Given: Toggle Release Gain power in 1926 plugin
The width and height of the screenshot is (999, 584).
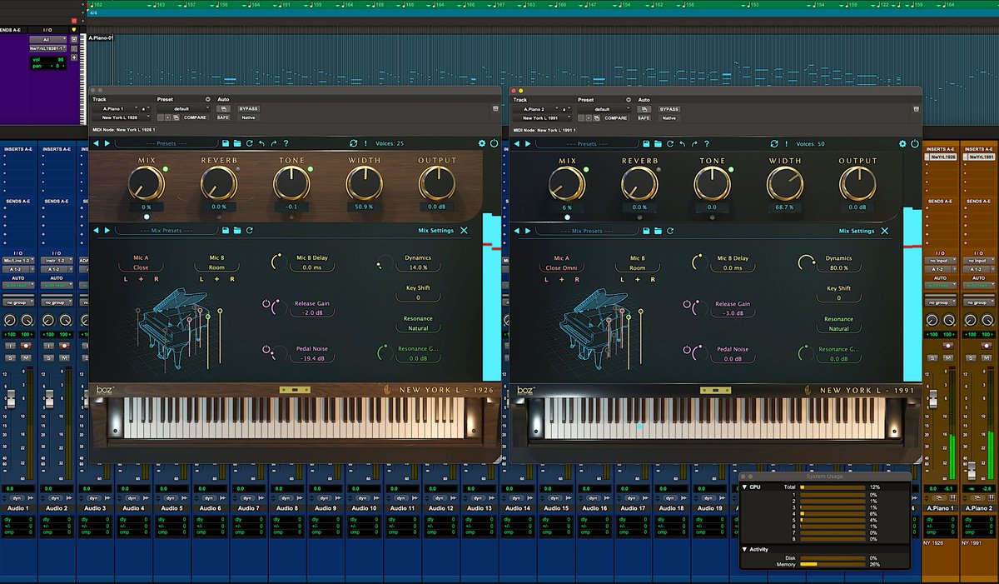Looking at the screenshot, I should coord(266,304).
